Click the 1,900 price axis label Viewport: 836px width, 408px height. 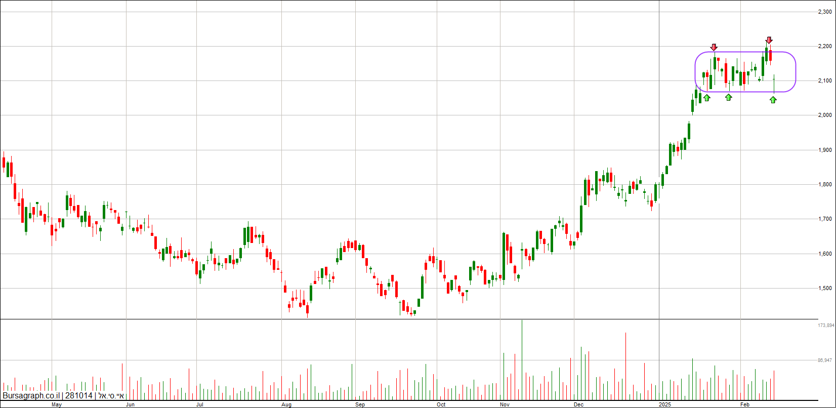[825, 150]
